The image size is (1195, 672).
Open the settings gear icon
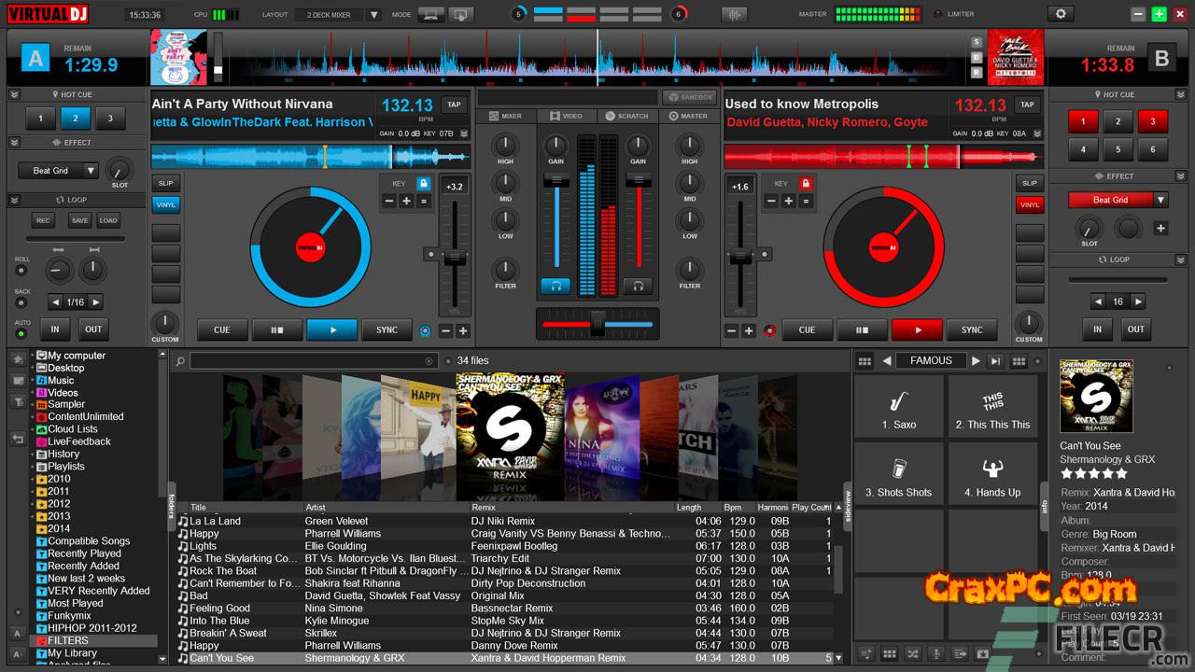tap(1060, 14)
